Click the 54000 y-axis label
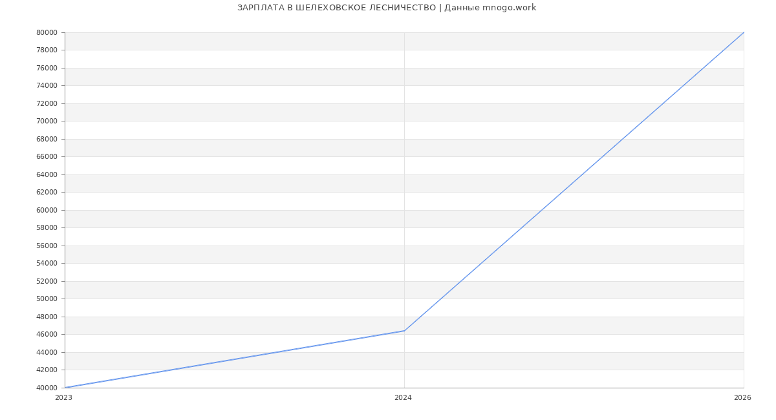 pos(47,264)
